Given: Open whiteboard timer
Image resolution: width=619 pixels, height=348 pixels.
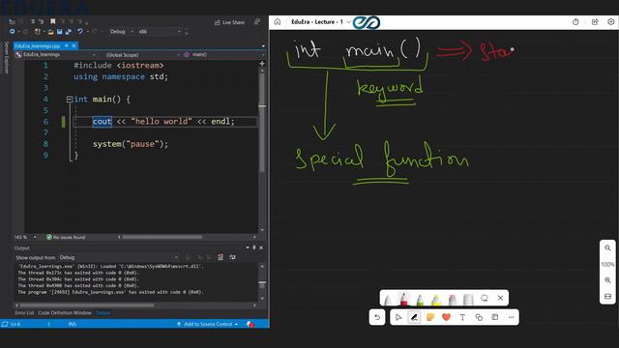Looking at the screenshot, I should point(575,22).
